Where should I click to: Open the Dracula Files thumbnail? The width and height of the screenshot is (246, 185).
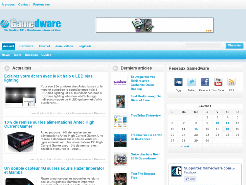click(x=120, y=179)
